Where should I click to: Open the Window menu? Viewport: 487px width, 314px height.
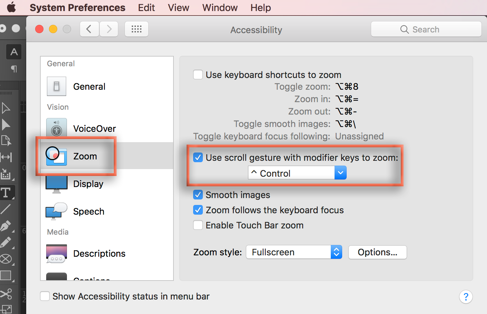[220, 8]
